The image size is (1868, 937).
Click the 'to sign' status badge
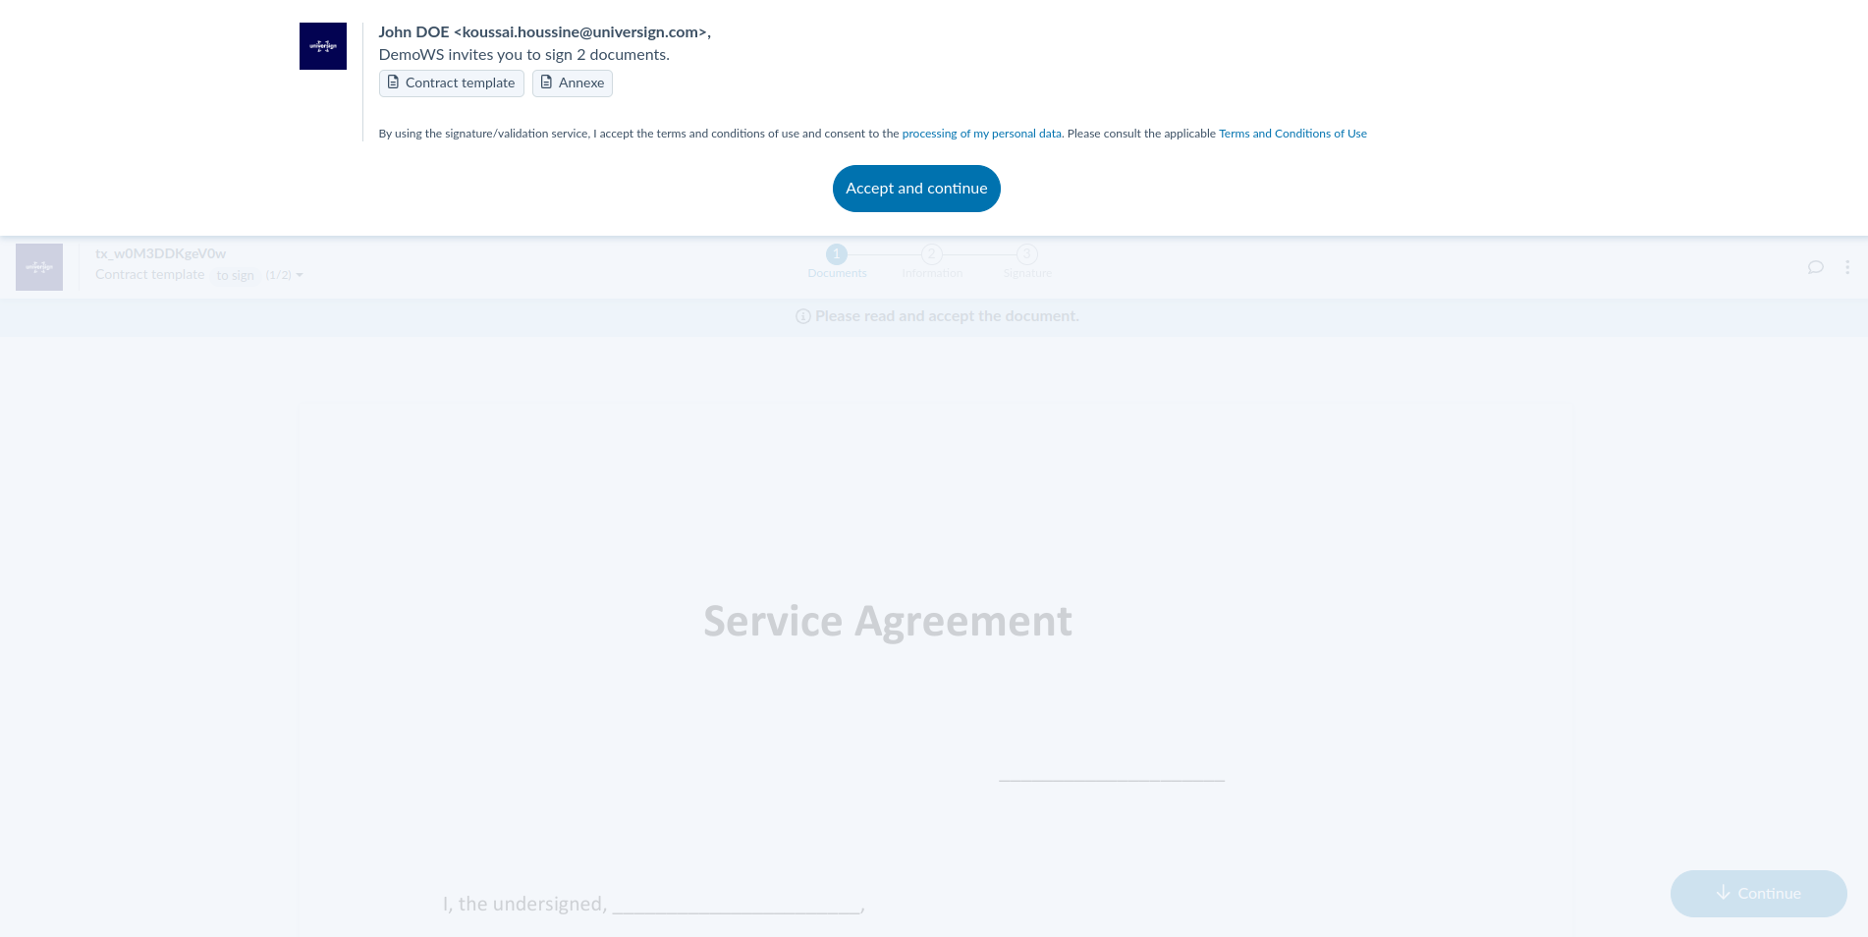pos(235,276)
